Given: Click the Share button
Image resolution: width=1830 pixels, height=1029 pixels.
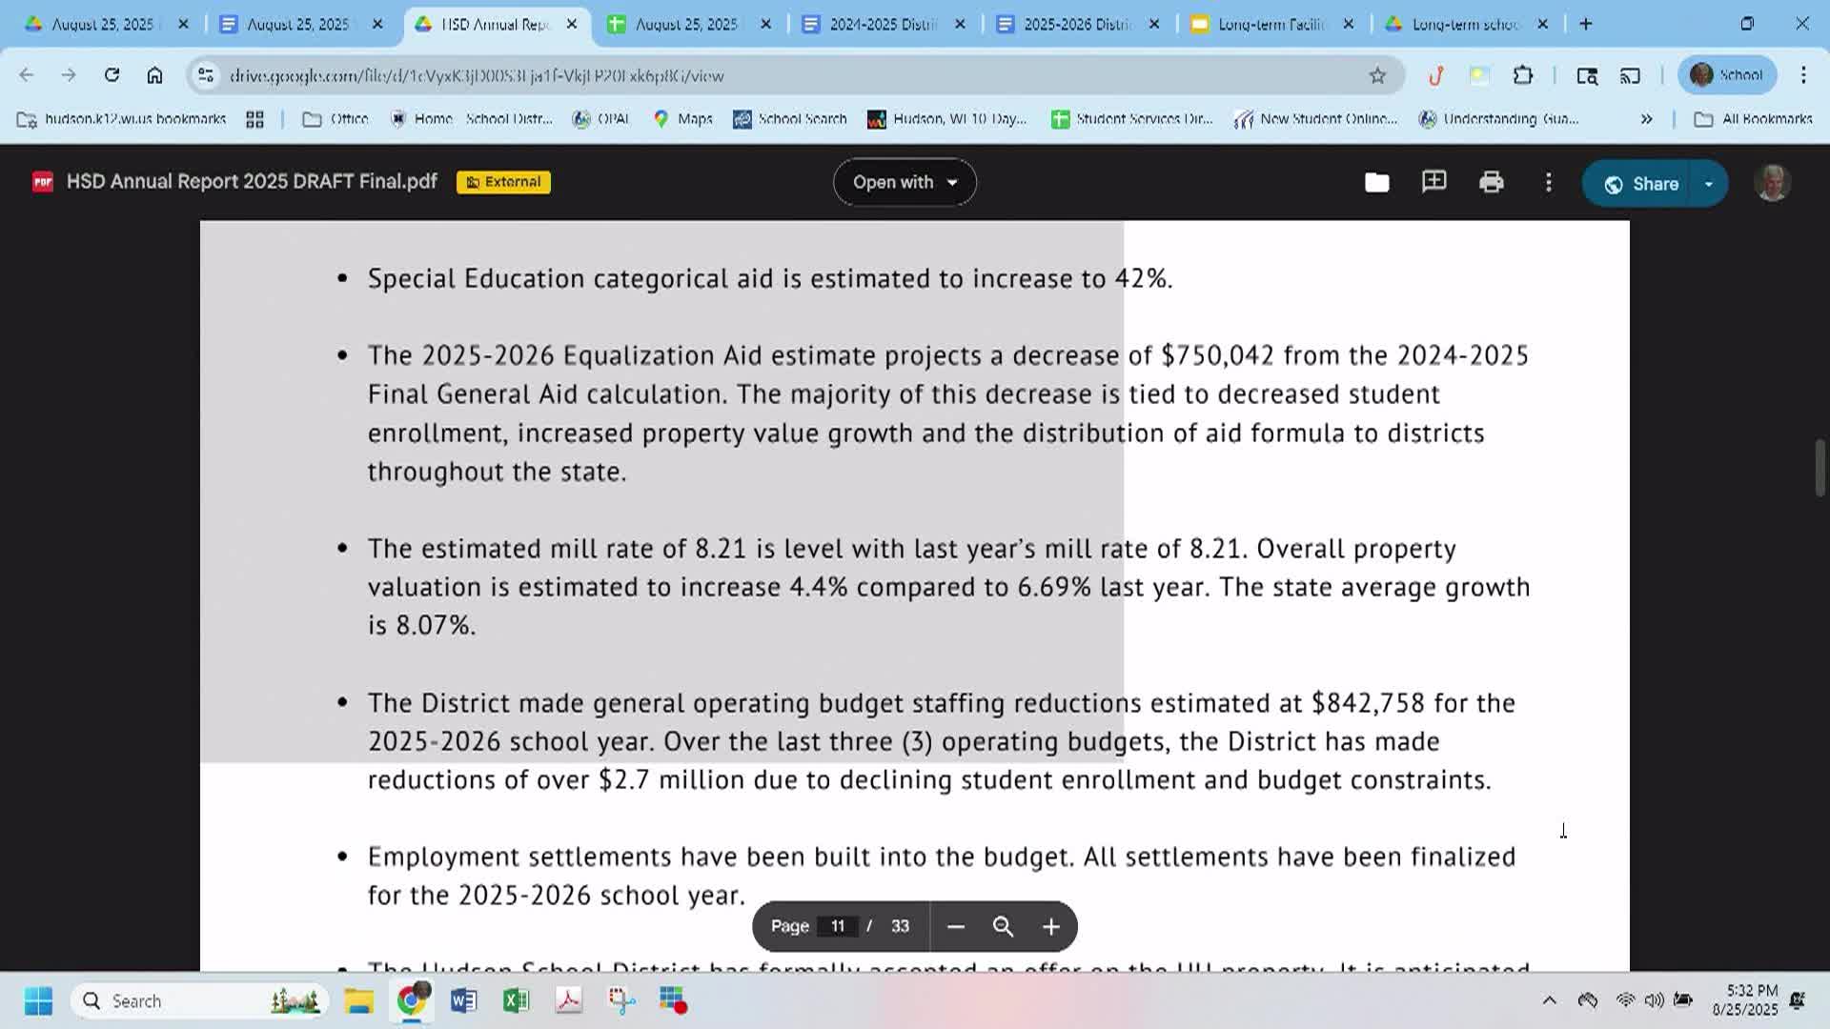Looking at the screenshot, I should coord(1641,184).
